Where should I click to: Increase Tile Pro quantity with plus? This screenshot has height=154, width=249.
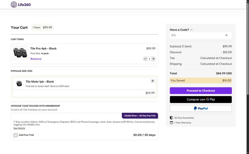[x=153, y=59]
